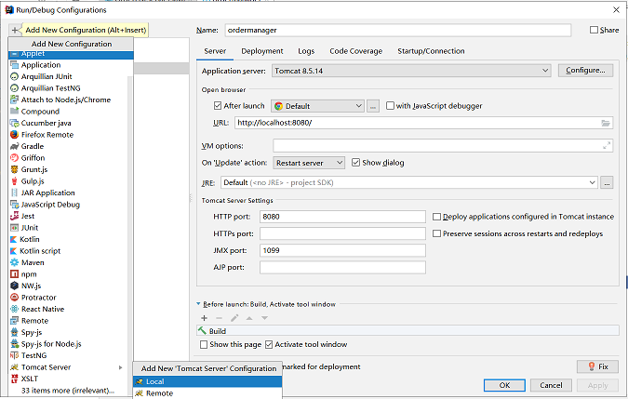Screen dimensions: 628x399
Task: Expand the VM options field icon
Action: pos(607,146)
